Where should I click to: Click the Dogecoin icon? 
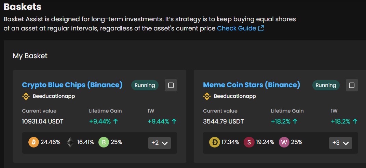pos(215,142)
